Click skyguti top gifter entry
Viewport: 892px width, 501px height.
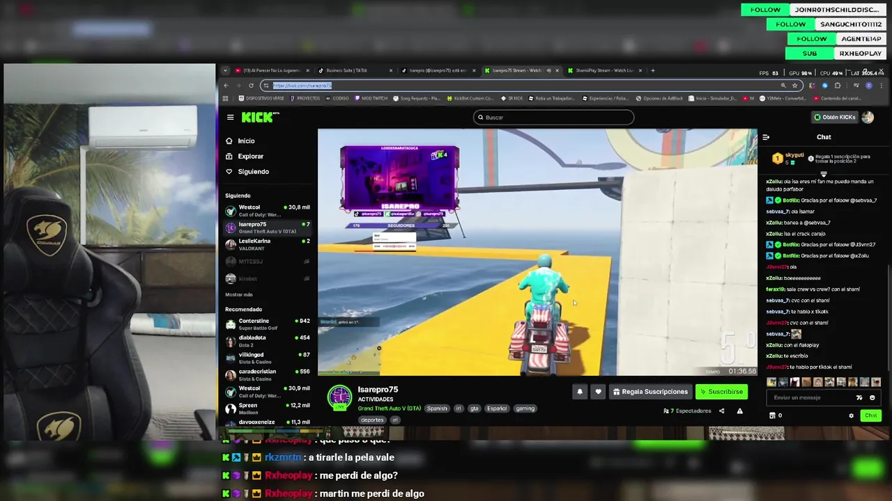click(x=787, y=158)
